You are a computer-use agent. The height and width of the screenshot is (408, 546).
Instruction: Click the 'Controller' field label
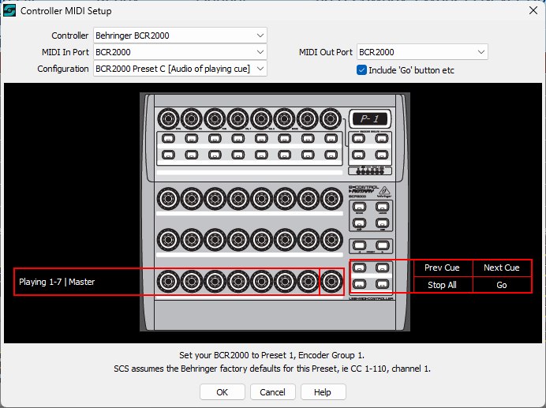(x=70, y=36)
